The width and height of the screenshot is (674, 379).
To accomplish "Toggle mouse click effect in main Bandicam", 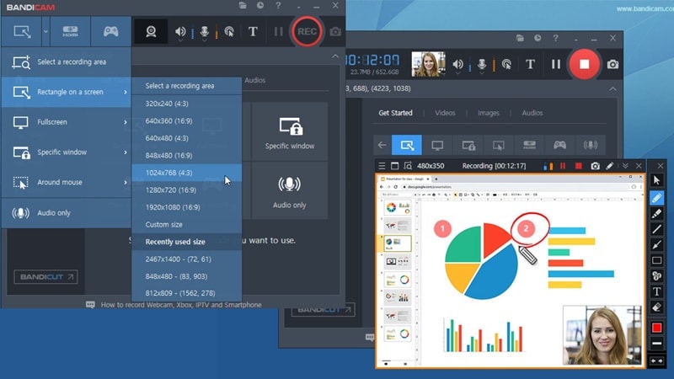I will [x=229, y=31].
